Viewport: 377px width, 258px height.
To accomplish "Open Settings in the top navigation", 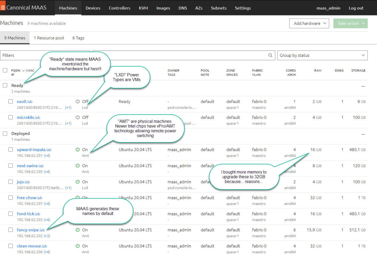I will point(243,8).
